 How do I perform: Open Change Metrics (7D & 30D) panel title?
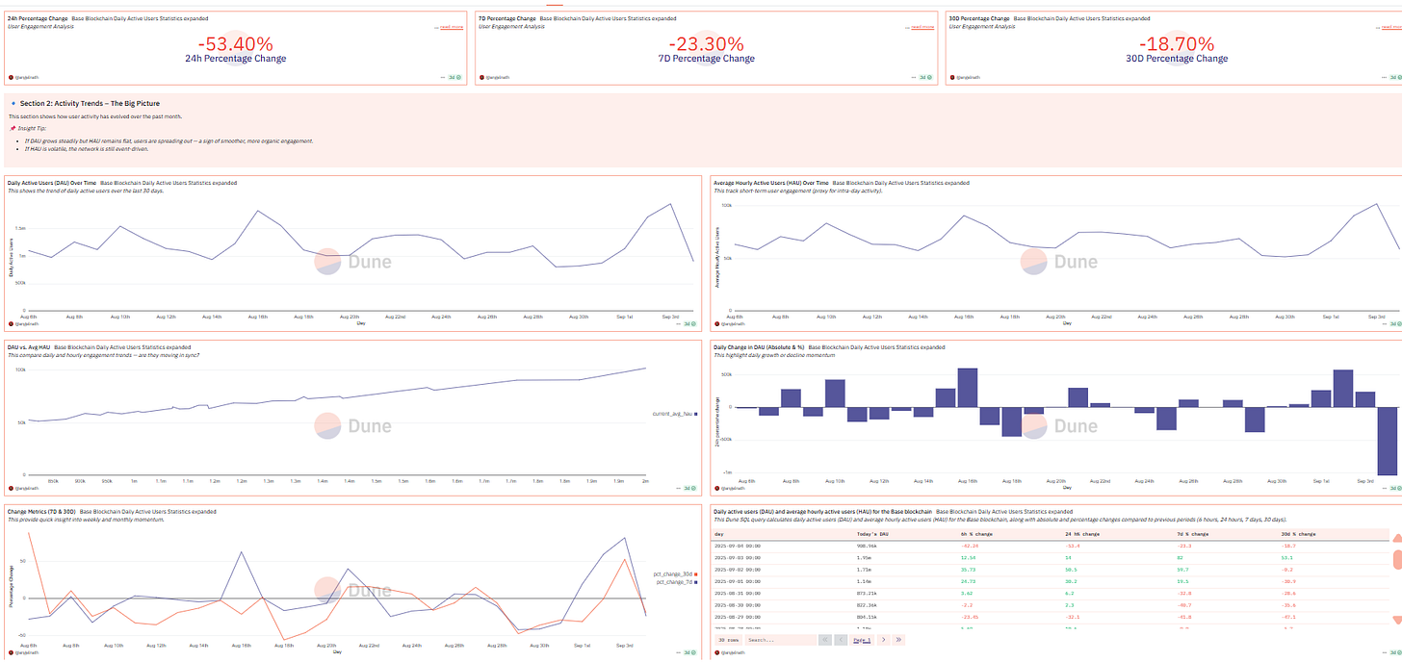pyautogui.click(x=41, y=512)
